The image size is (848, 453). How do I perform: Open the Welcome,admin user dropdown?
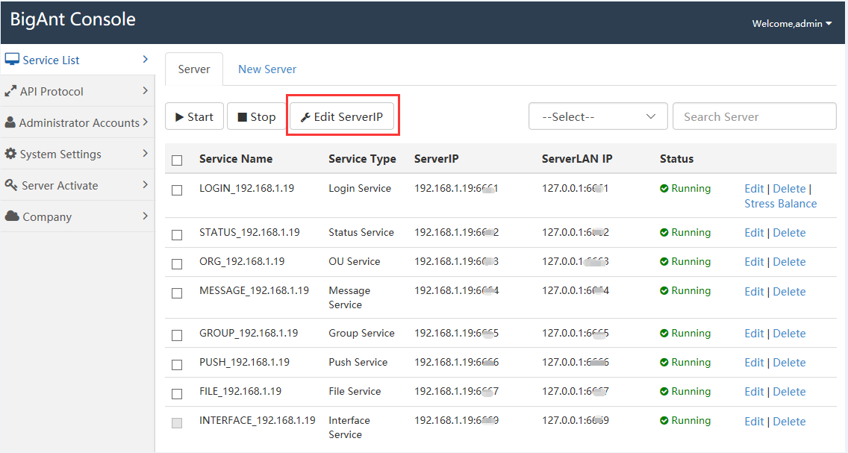pos(791,23)
